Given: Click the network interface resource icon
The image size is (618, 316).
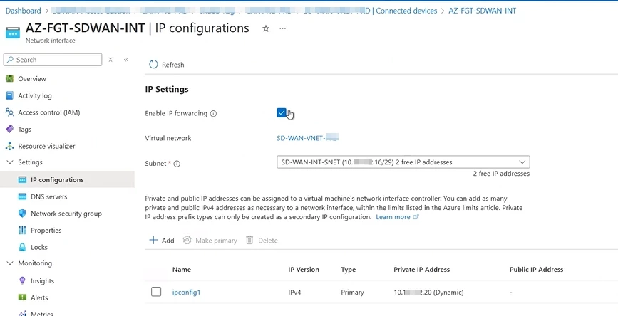Looking at the screenshot, I should tap(13, 33).
